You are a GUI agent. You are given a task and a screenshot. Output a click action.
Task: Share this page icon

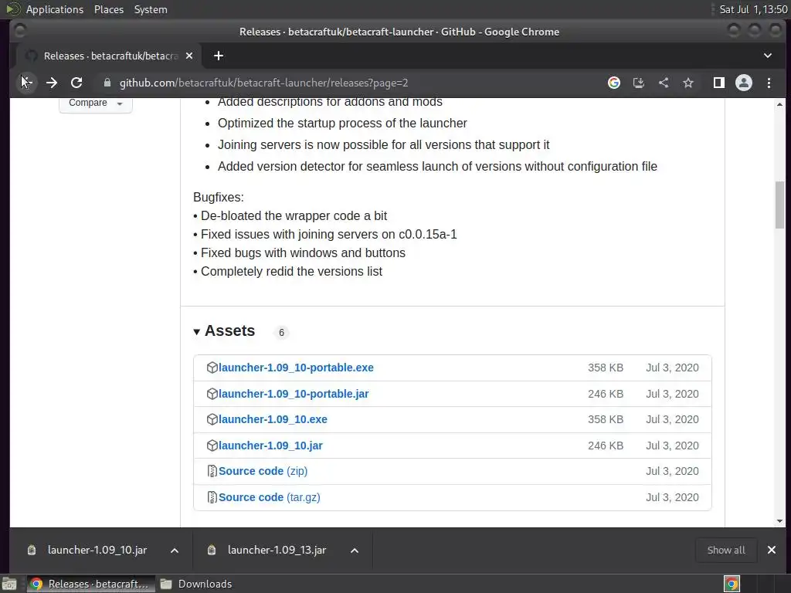click(x=664, y=83)
